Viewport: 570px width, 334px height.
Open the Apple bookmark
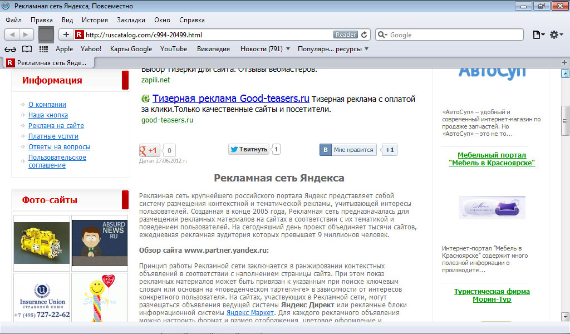(65, 48)
